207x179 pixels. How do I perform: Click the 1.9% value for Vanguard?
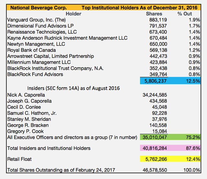coord(194,20)
